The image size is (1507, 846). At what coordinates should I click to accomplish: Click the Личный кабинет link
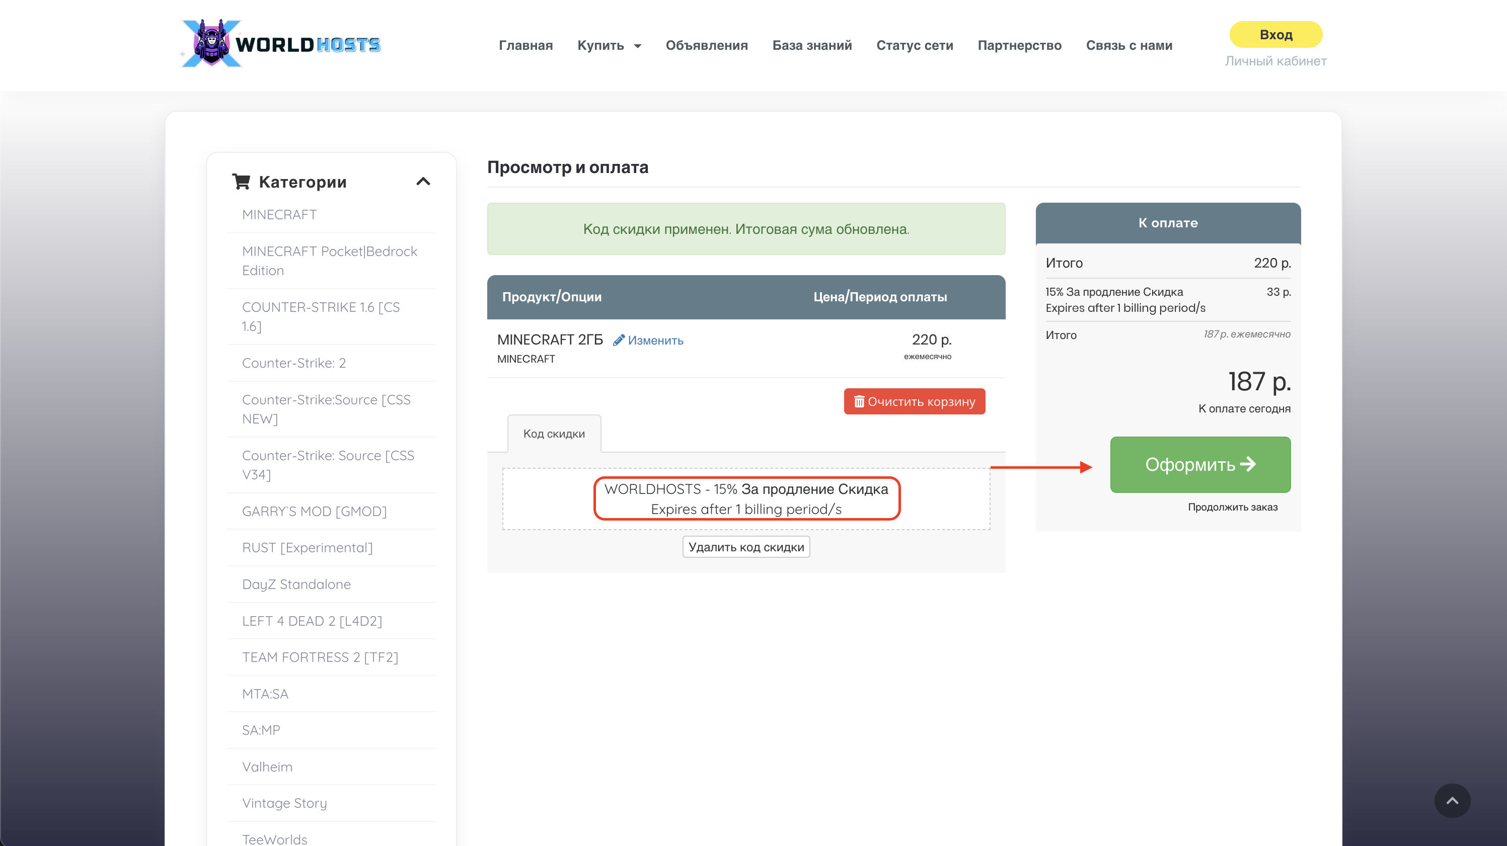[1275, 61]
